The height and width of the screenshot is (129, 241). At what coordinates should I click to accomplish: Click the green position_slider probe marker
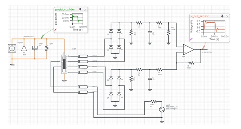point(42,37)
